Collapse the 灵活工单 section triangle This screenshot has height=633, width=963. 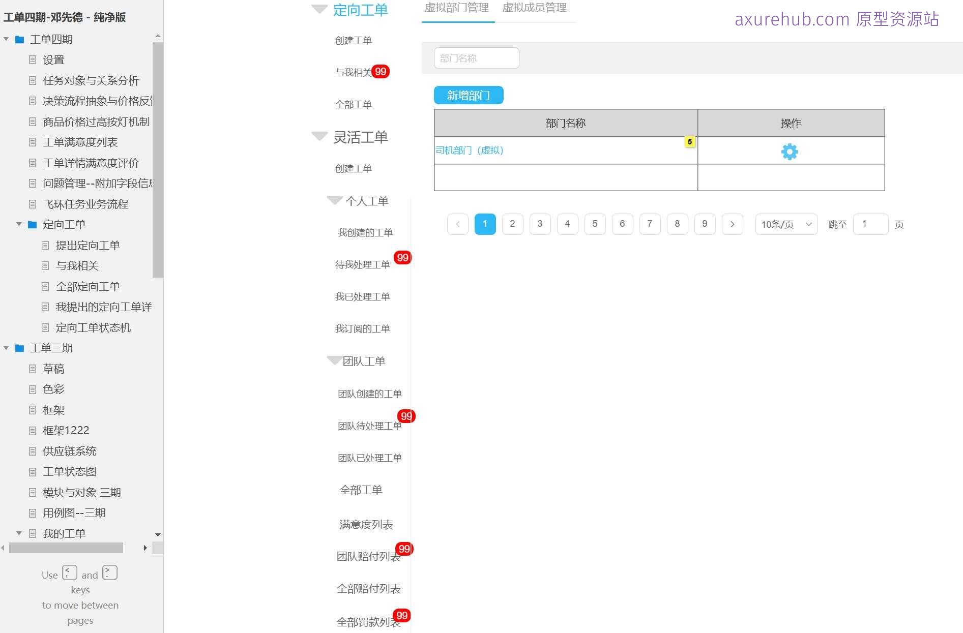click(319, 136)
